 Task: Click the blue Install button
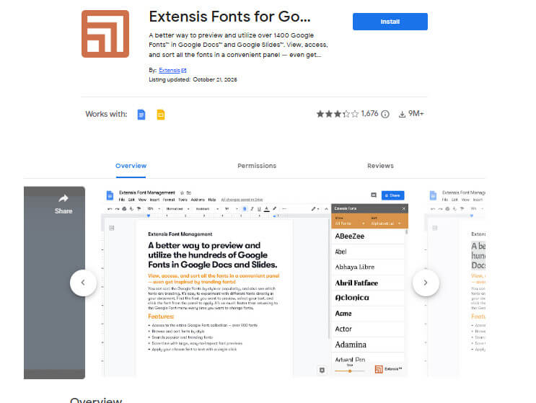[x=390, y=22]
